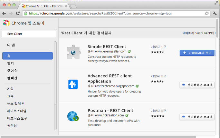
Task: Click the Advanced REST client blue arrow icon
Action: tap(73, 84)
